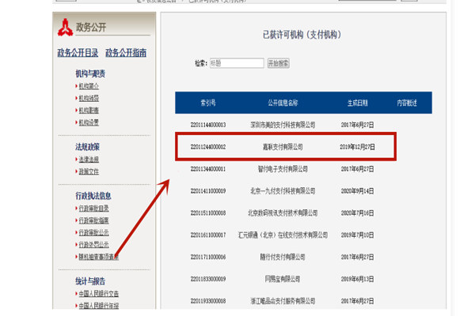Click the 法规政策 section heading
475x316 pixels.
pos(88,147)
